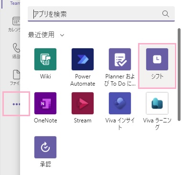Screen dimensions: 182x175
Task: Click the 最近使用 heading text
Action: click(41, 35)
